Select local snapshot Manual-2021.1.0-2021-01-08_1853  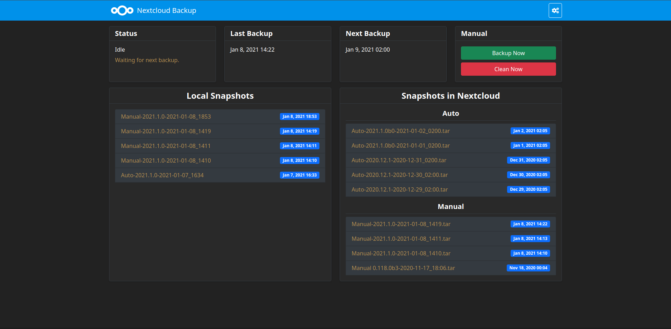pyautogui.click(x=220, y=117)
